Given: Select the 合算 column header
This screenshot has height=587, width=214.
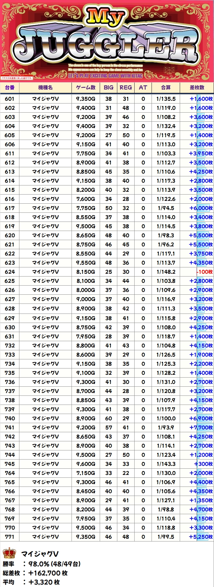Looking at the screenshot, I should pos(166,87).
